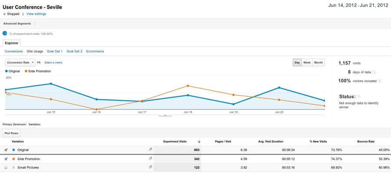
Task: Open the Small Pictures page link icon
Action: coord(150,167)
